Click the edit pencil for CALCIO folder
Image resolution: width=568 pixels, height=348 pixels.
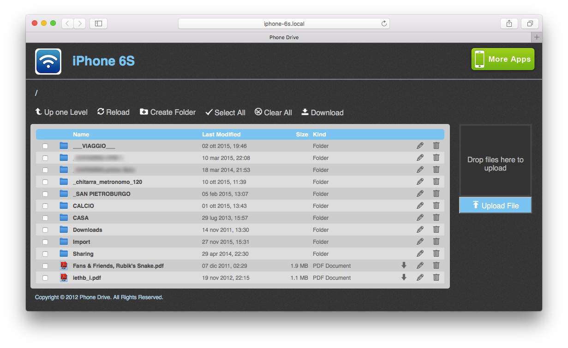click(420, 206)
